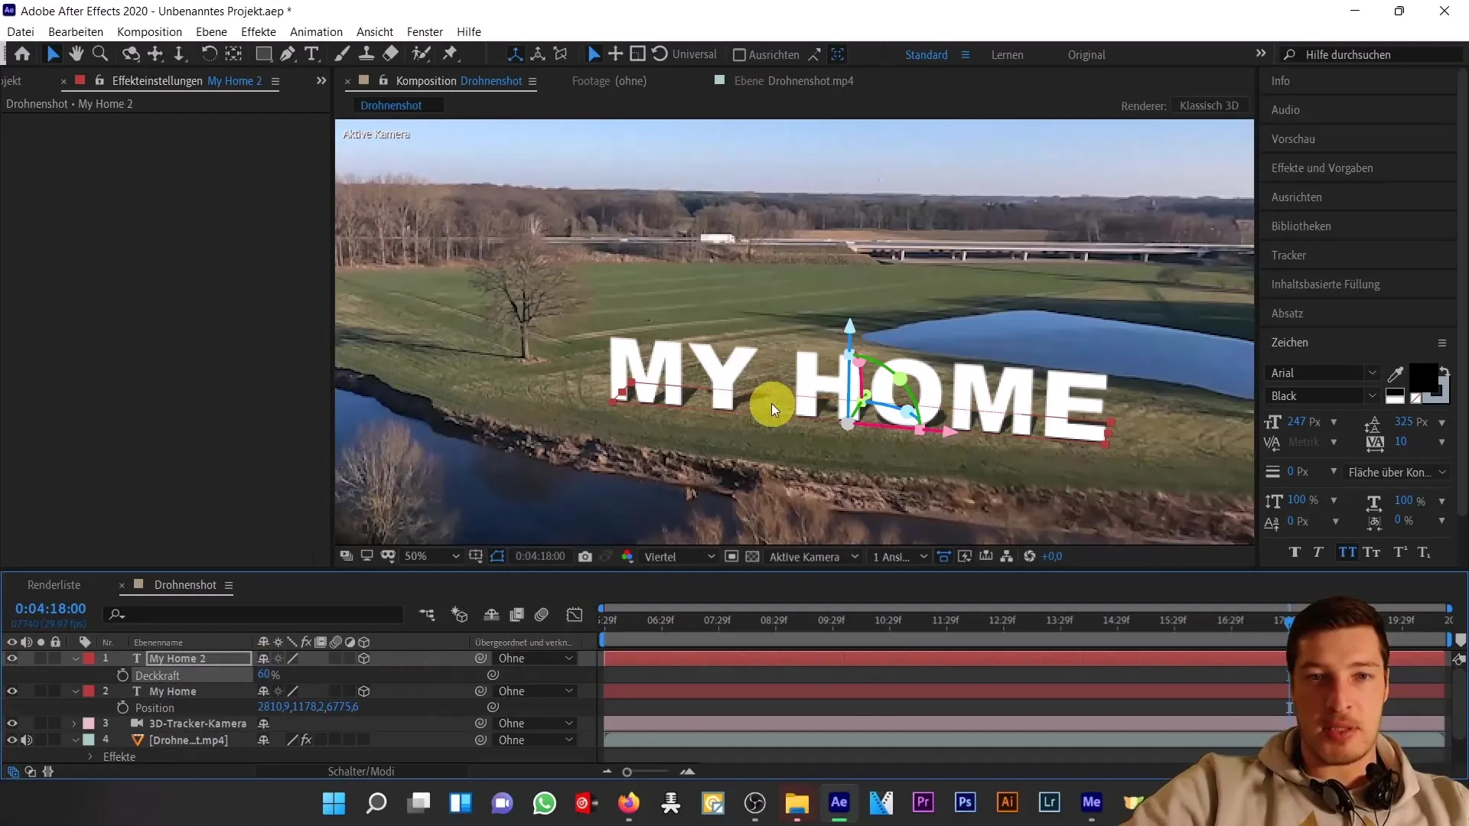Click the graph editor icon in timeline
This screenshot has width=1469, height=826.
tap(575, 614)
